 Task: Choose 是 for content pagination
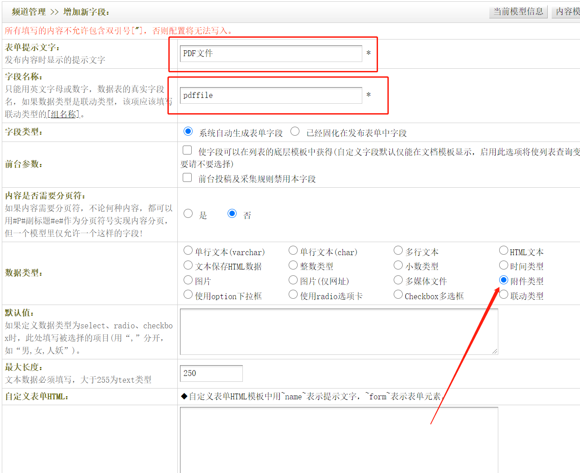tap(188, 213)
